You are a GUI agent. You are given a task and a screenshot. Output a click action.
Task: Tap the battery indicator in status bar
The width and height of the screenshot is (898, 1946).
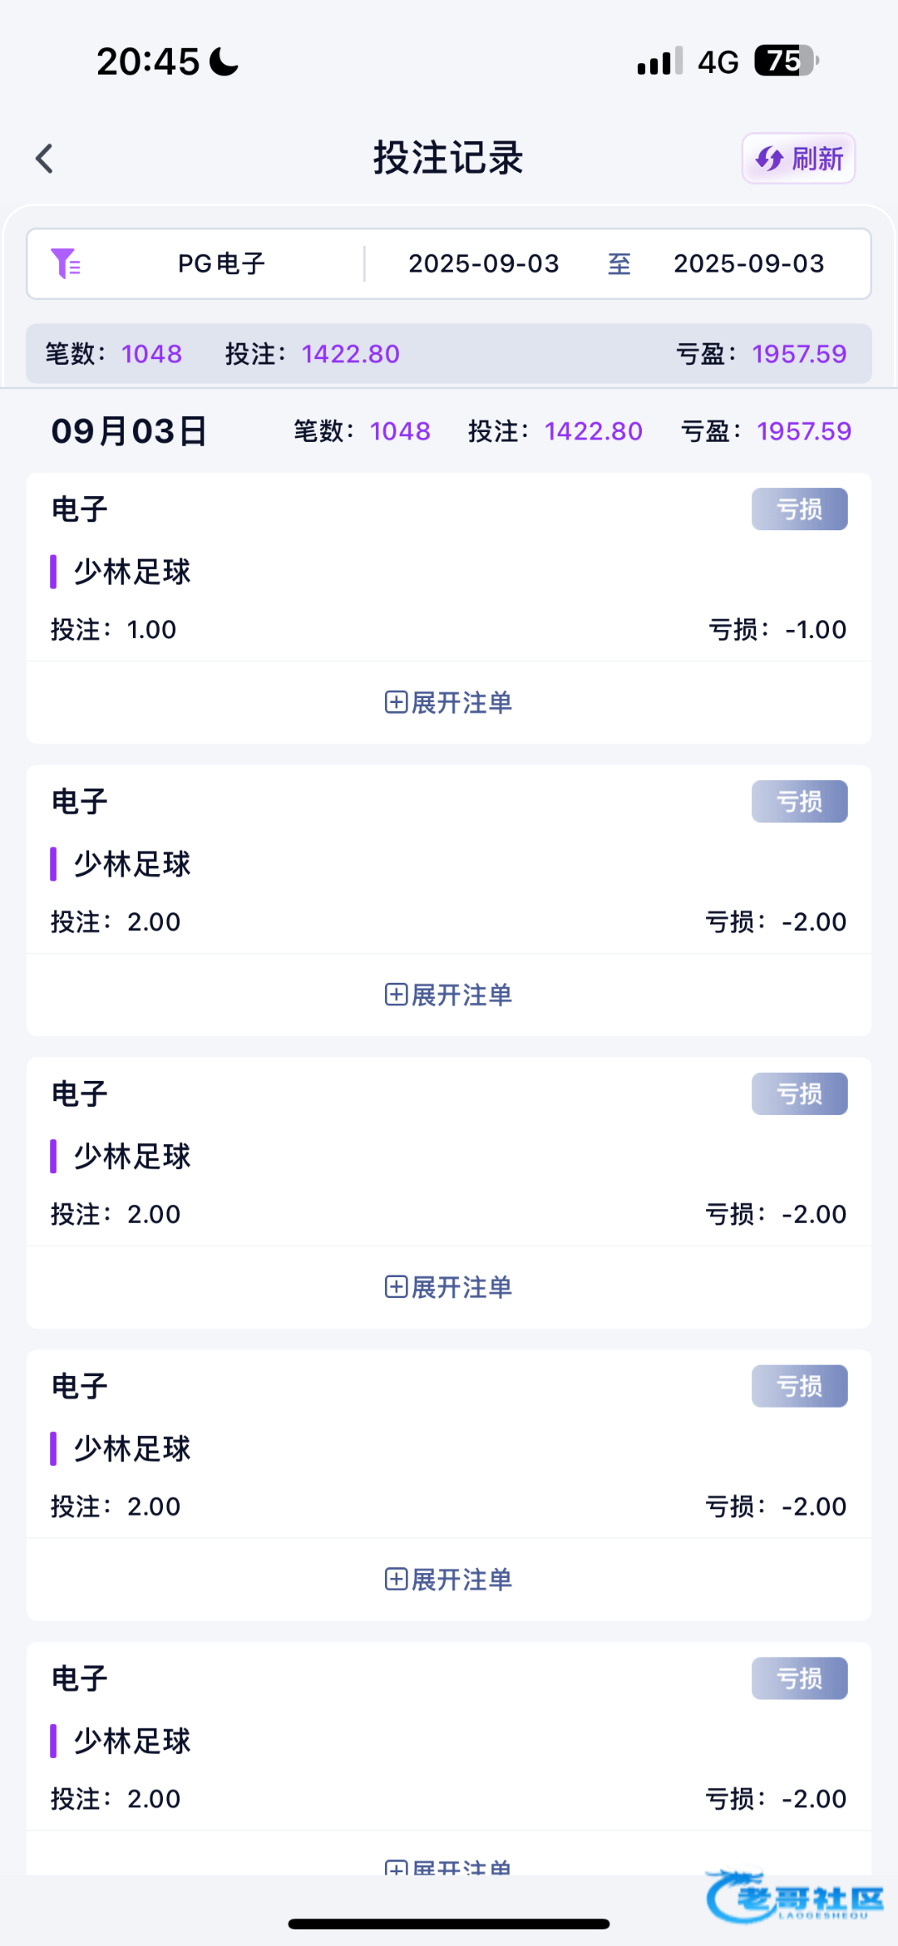tap(785, 61)
